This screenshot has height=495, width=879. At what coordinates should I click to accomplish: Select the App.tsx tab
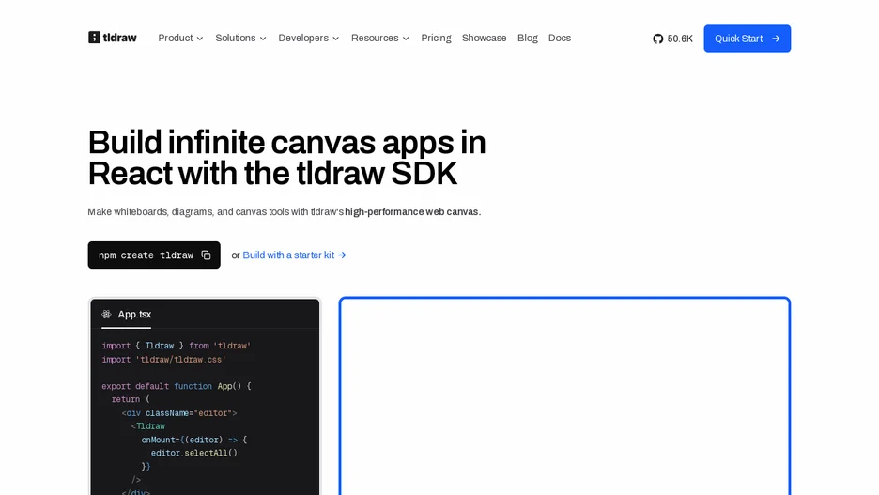pos(127,315)
